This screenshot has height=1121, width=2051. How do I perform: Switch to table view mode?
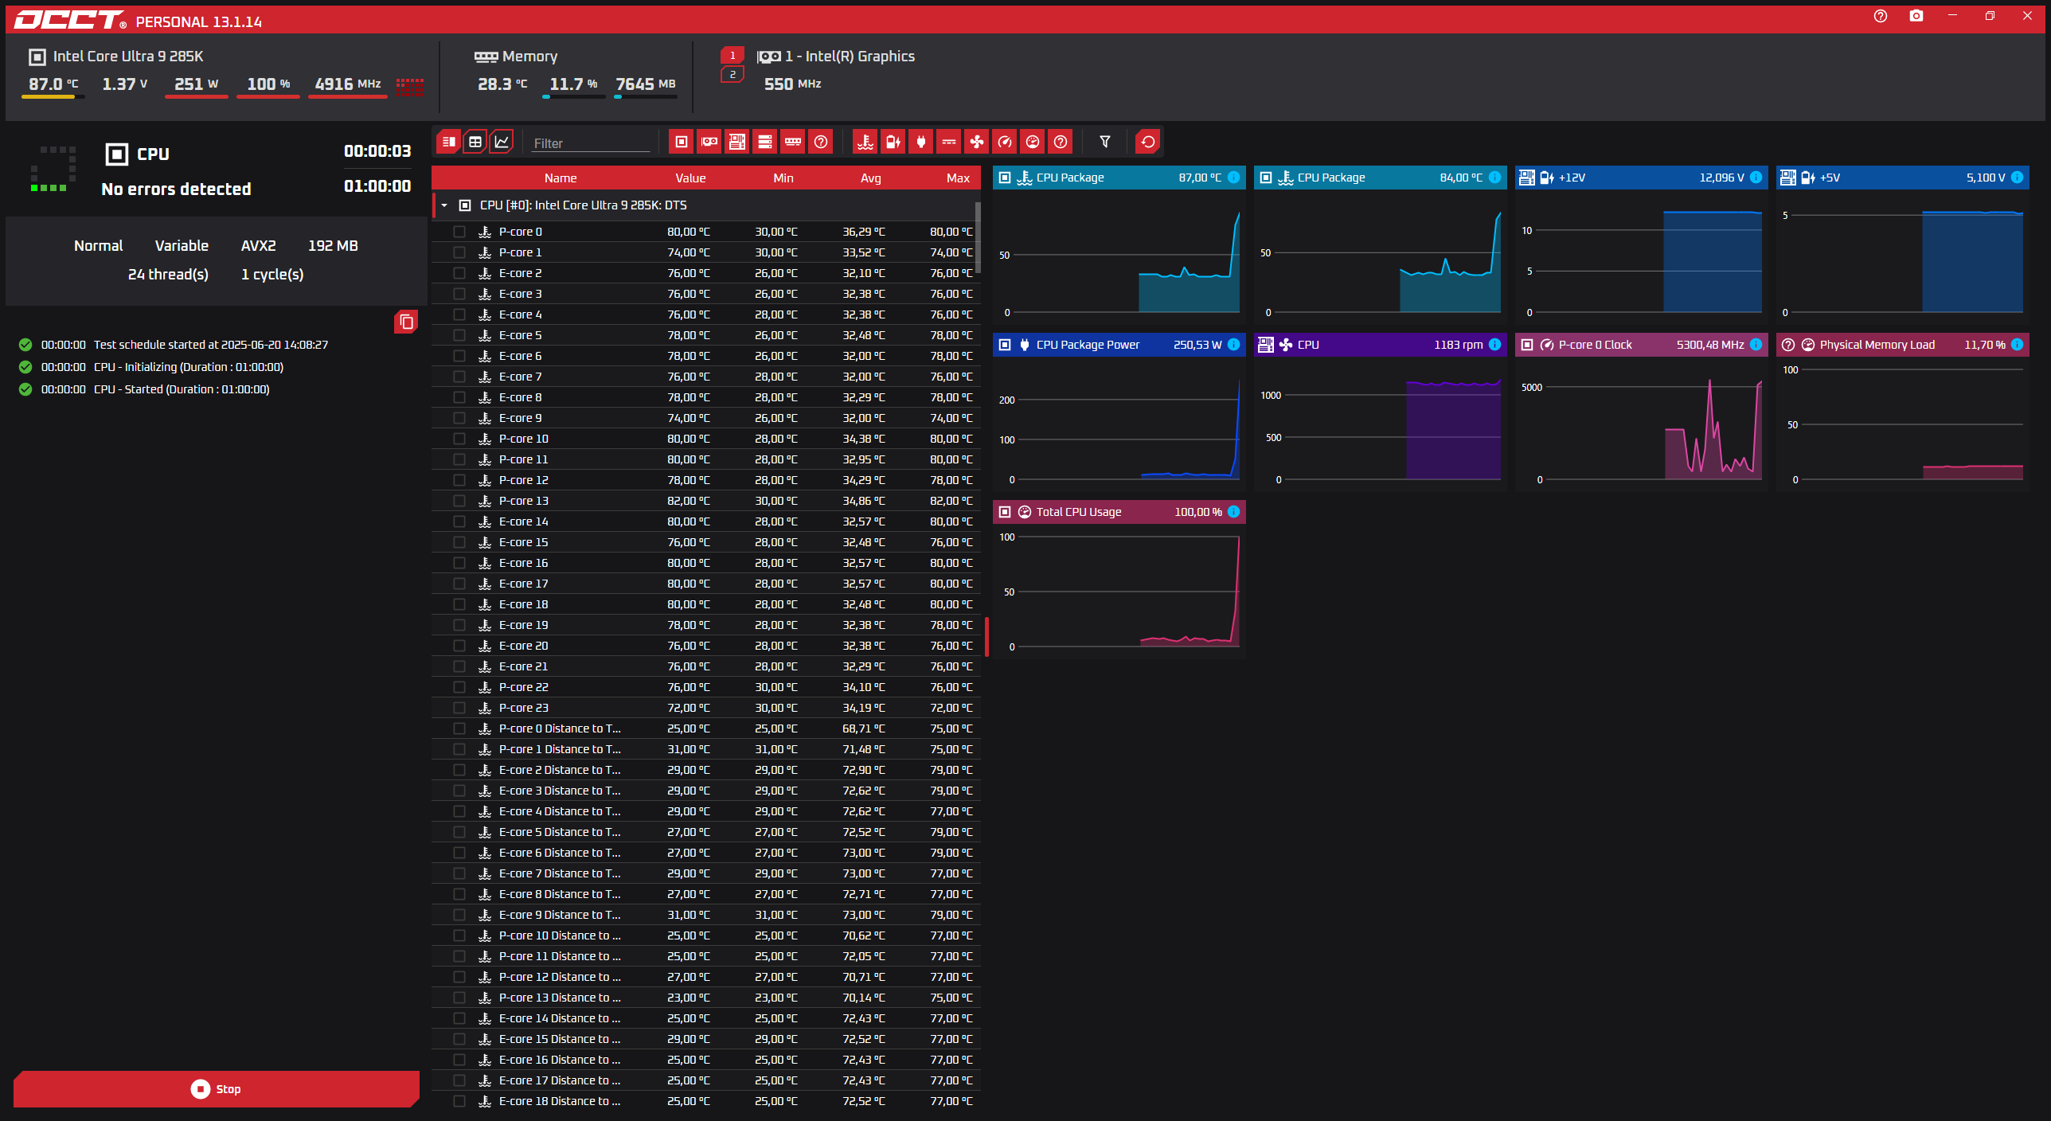[475, 142]
